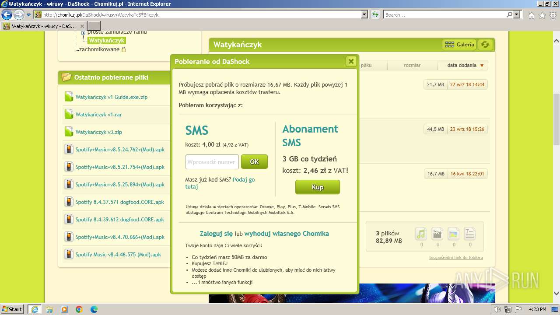Select 'zachomikowane' folder in the tree

click(99, 49)
